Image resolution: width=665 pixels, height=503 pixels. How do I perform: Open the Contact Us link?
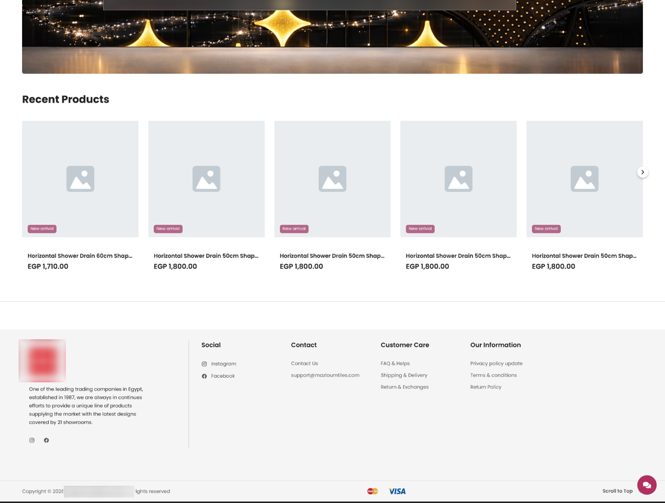pyautogui.click(x=304, y=363)
